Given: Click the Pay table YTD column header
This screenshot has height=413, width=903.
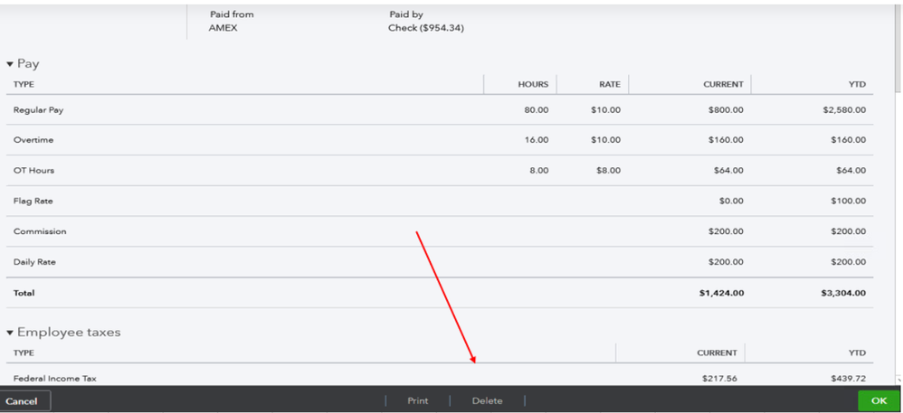Looking at the screenshot, I should click(857, 84).
